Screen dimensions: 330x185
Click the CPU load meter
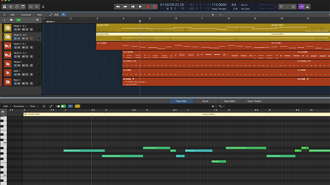tap(267, 5)
